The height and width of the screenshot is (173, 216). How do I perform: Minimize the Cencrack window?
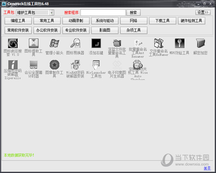(198, 4)
